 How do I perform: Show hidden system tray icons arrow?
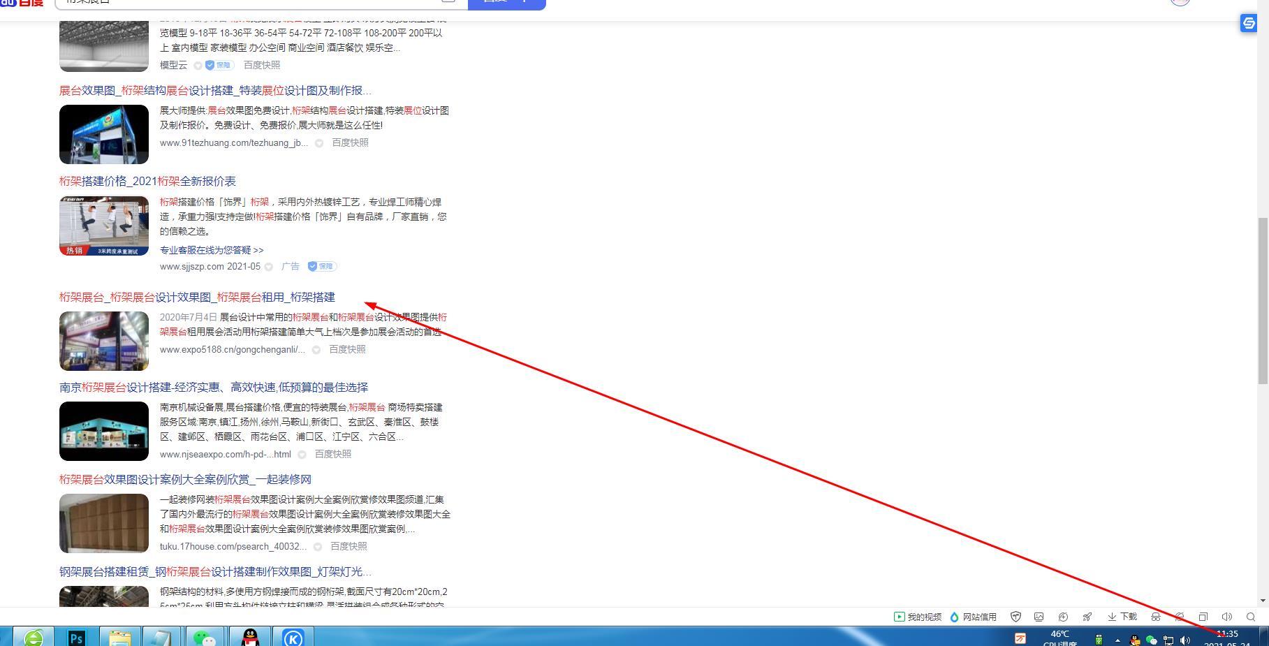point(1117,640)
